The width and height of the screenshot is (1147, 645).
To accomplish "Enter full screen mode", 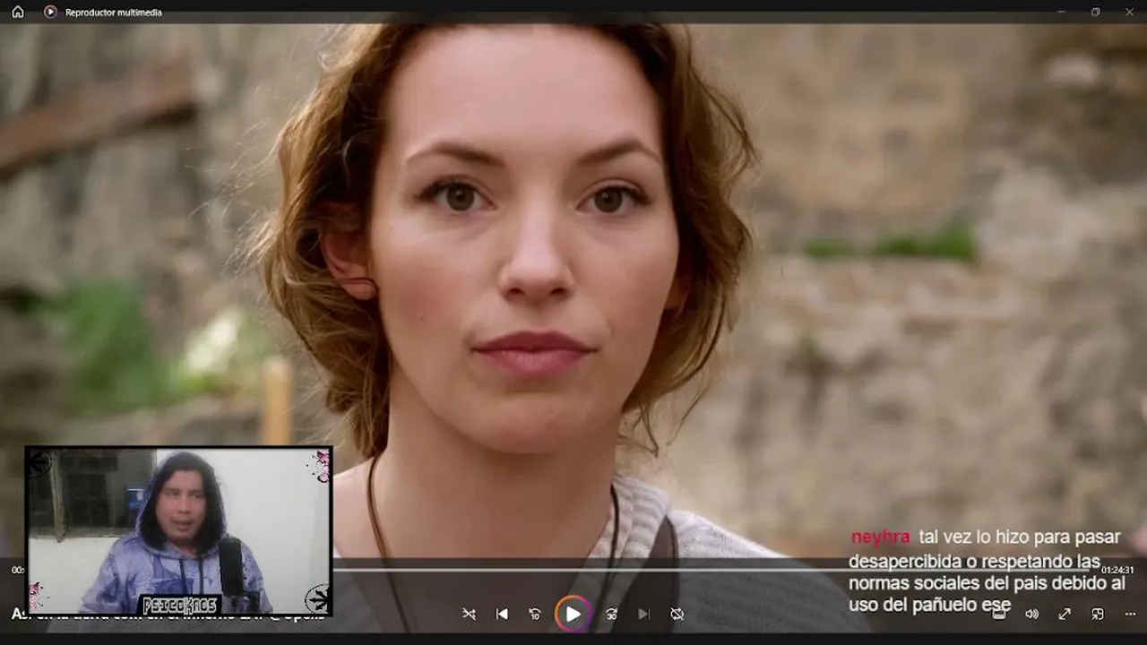I will [1065, 614].
